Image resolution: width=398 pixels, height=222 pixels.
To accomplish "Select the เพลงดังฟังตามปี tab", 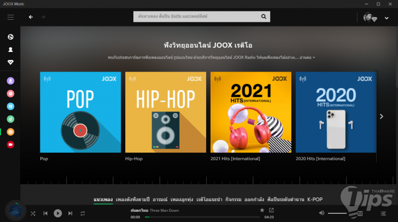I will click(x=132, y=200).
